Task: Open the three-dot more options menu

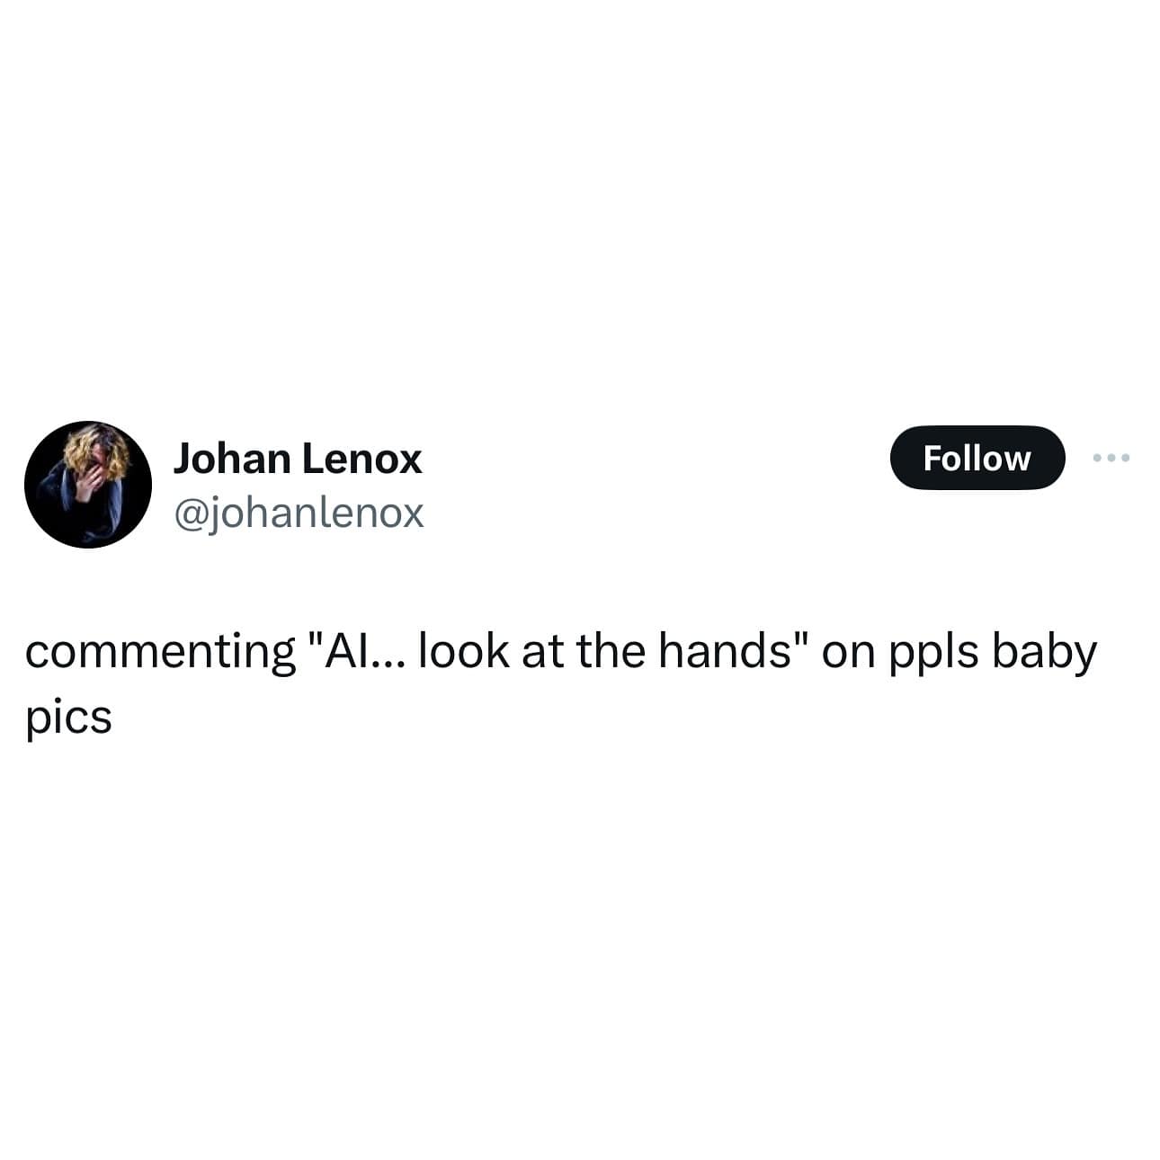Action: [x=1111, y=458]
